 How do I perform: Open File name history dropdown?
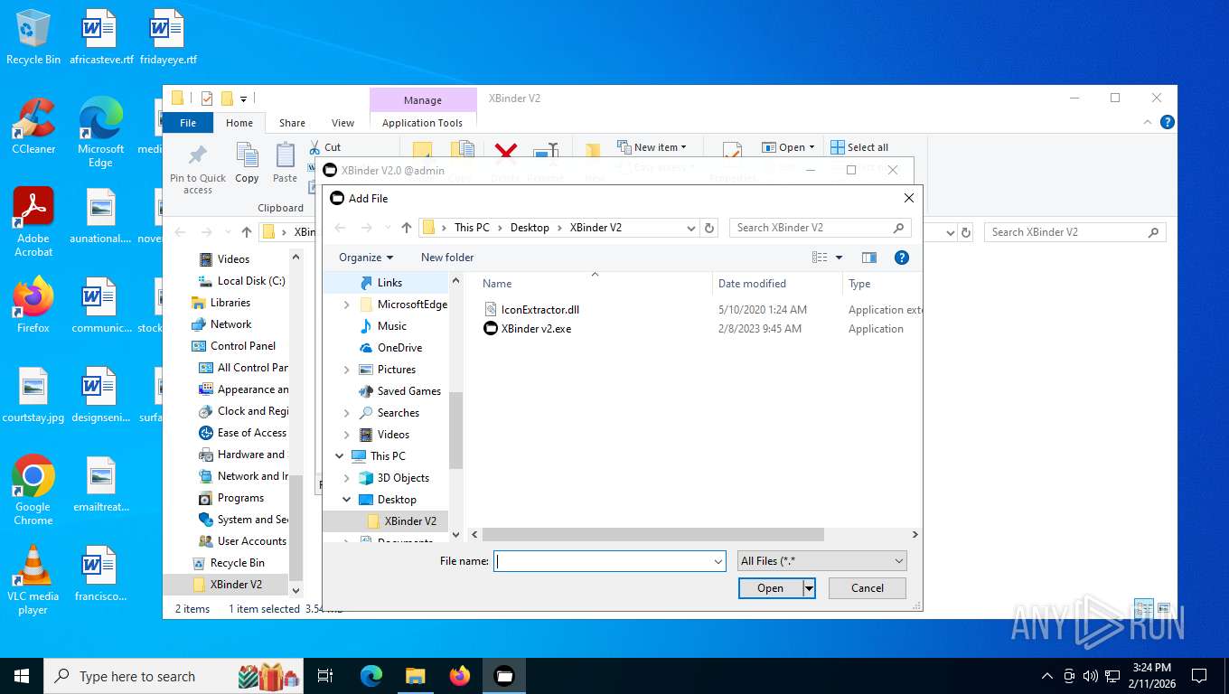click(718, 561)
